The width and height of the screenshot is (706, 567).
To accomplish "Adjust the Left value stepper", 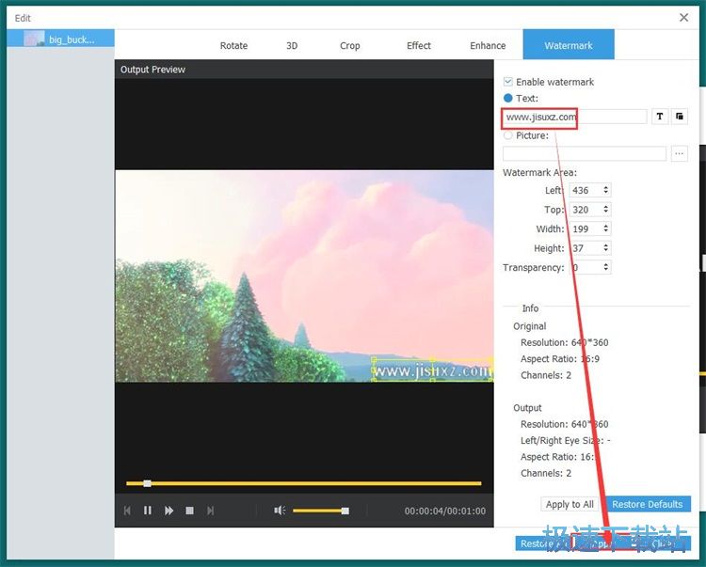I will 606,190.
